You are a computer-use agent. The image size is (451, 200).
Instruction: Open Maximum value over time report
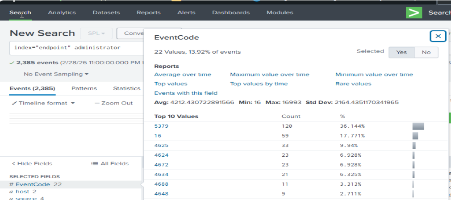270,75
